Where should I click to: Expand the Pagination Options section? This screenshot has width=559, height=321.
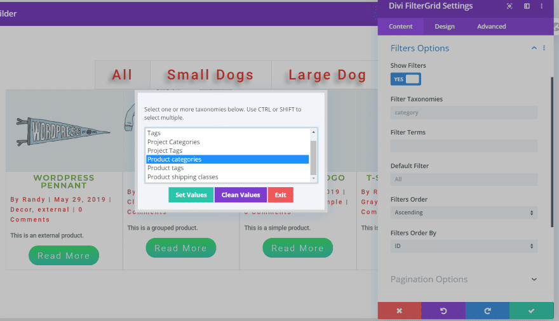(x=534, y=279)
